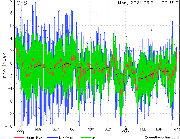Image resolution: width=180 pixels, height=139 pixels.
Task: Click the MAR month label
Action: coord(159,129)
